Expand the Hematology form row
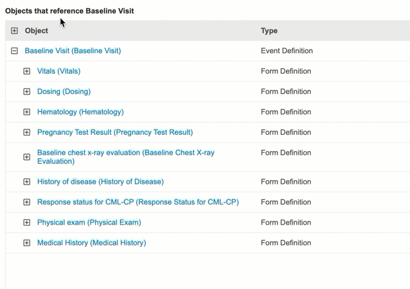Screen dimensions: 410x289 coord(27,113)
